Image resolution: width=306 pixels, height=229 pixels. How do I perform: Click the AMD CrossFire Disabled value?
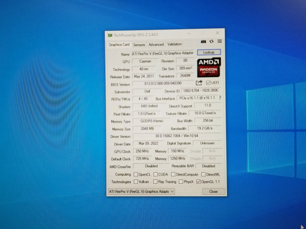(x=151, y=166)
